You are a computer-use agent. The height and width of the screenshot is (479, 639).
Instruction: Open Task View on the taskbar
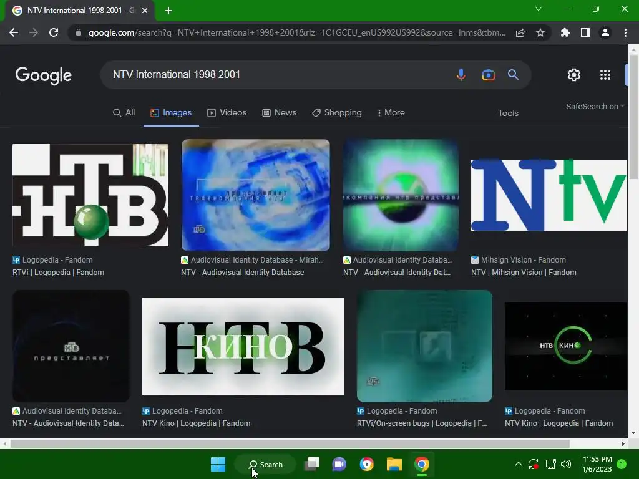pos(312,464)
